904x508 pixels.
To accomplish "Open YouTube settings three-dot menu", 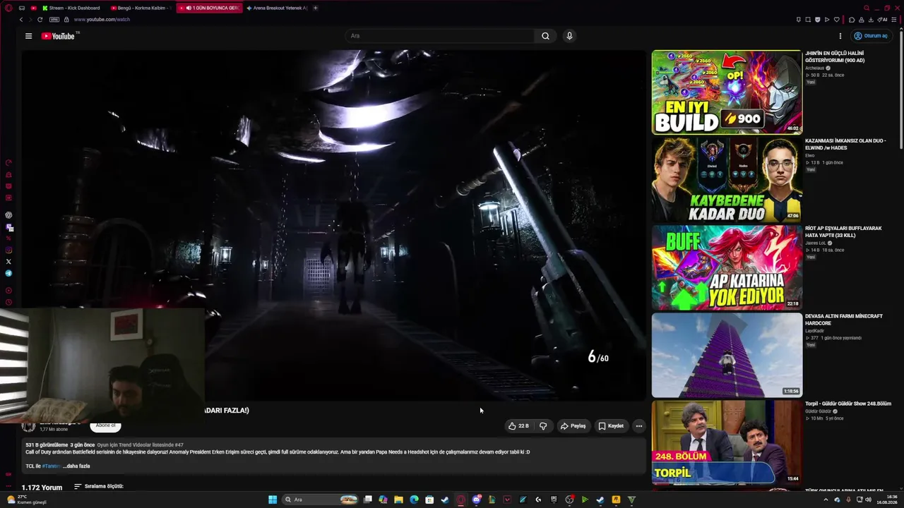I will coord(840,36).
